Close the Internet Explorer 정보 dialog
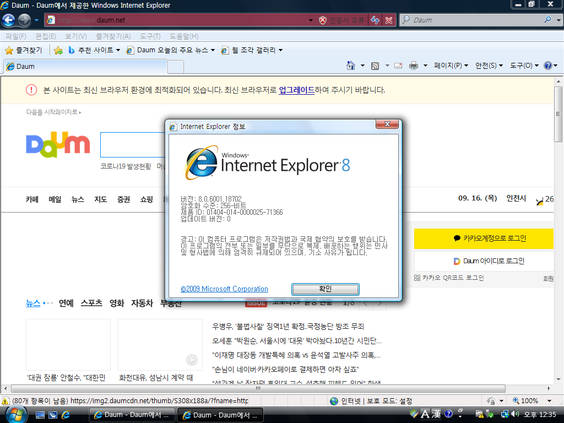Image resolution: width=564 pixels, height=423 pixels. [x=387, y=124]
